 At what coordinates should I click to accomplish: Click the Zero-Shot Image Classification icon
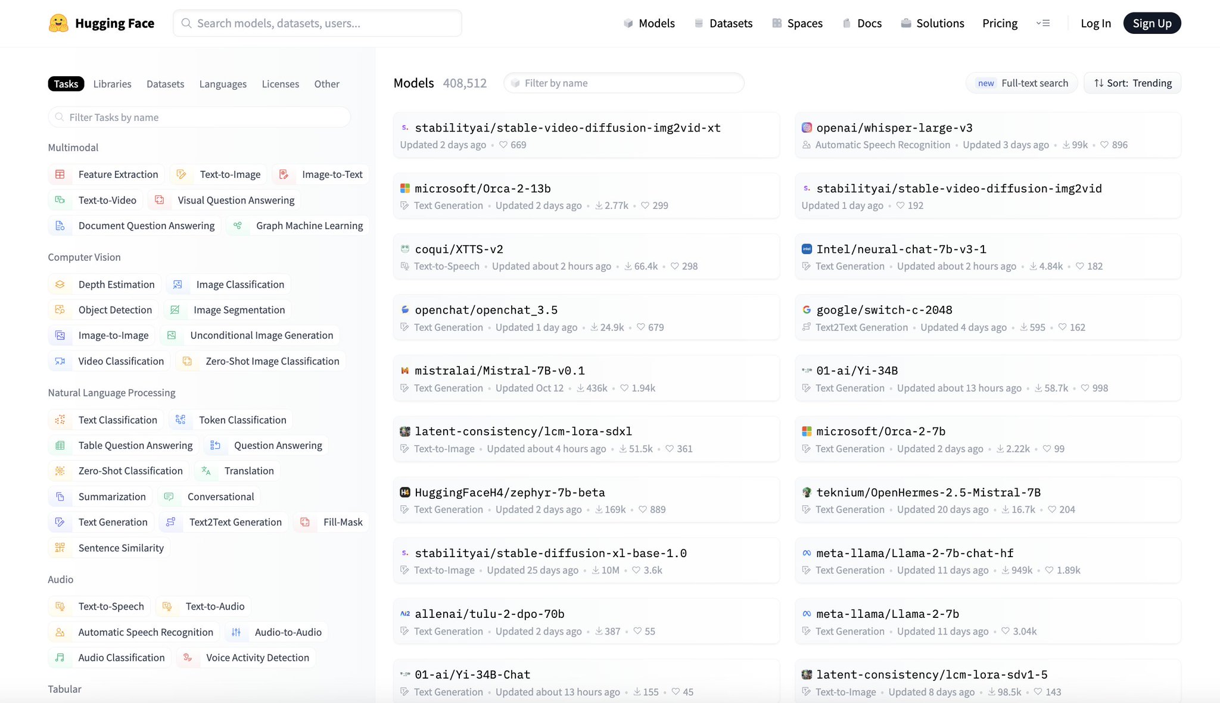[187, 361]
